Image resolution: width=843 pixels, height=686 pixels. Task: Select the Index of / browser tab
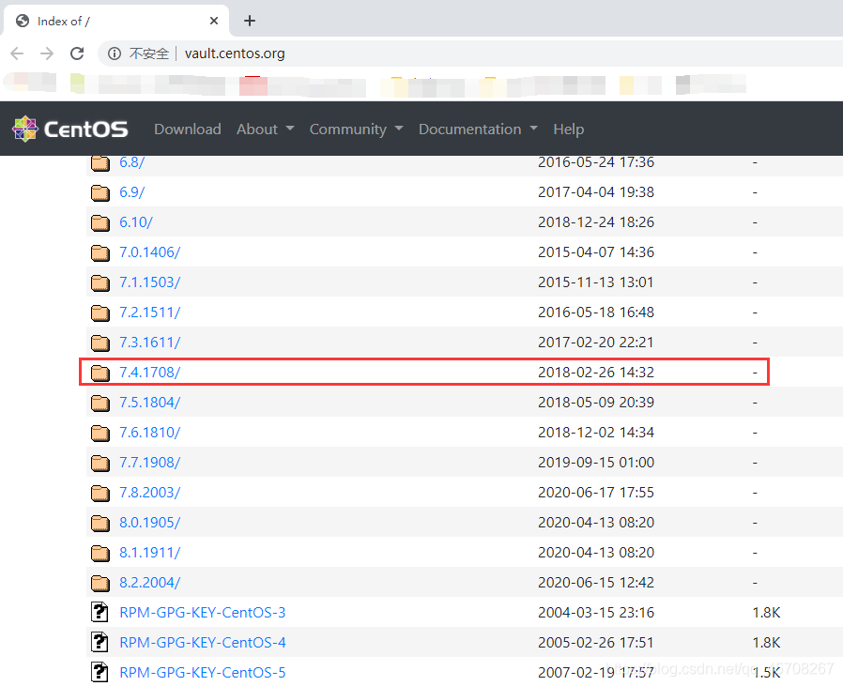tap(116, 21)
